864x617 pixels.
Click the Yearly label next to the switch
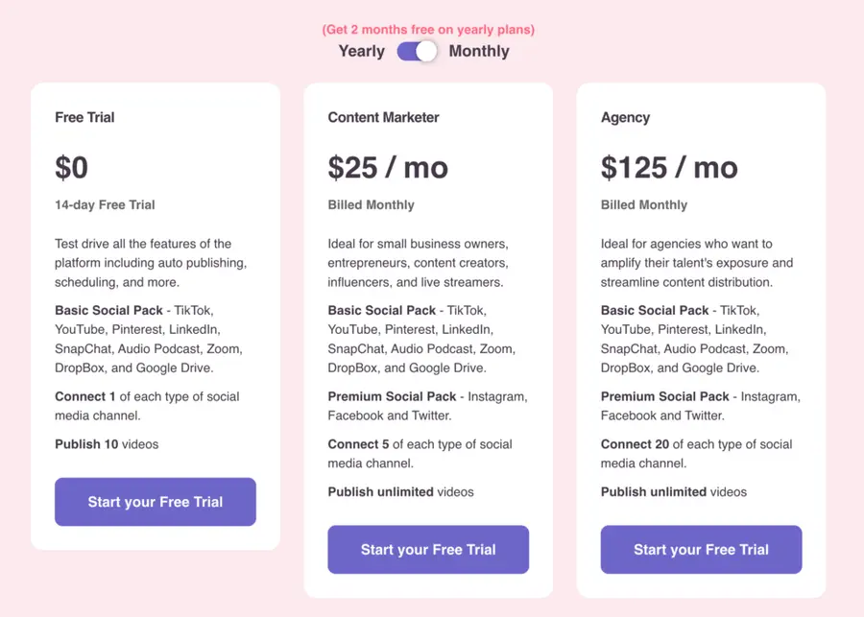point(361,51)
